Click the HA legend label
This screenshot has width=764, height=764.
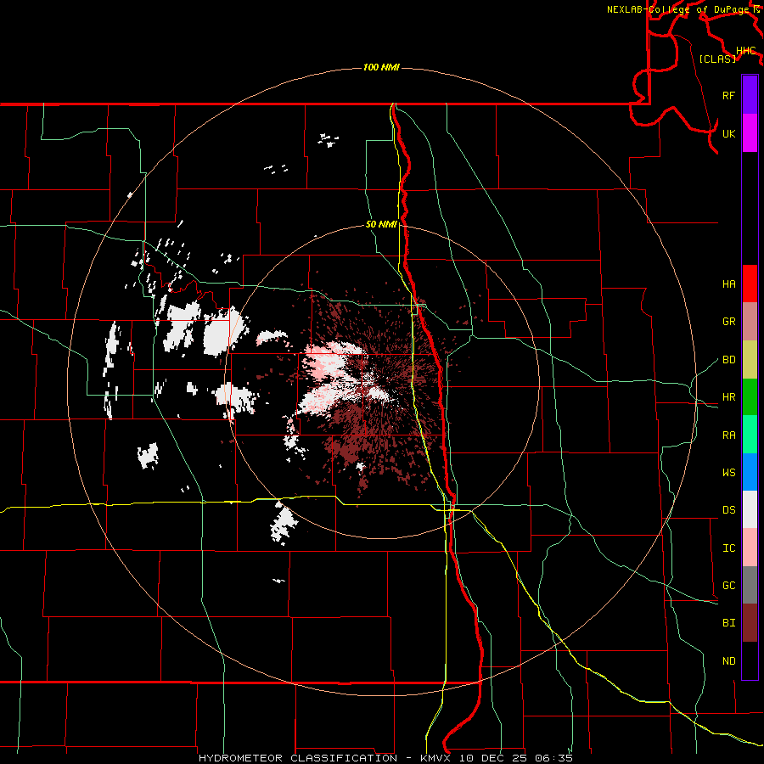728,284
